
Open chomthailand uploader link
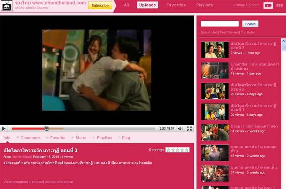(x=21, y=157)
